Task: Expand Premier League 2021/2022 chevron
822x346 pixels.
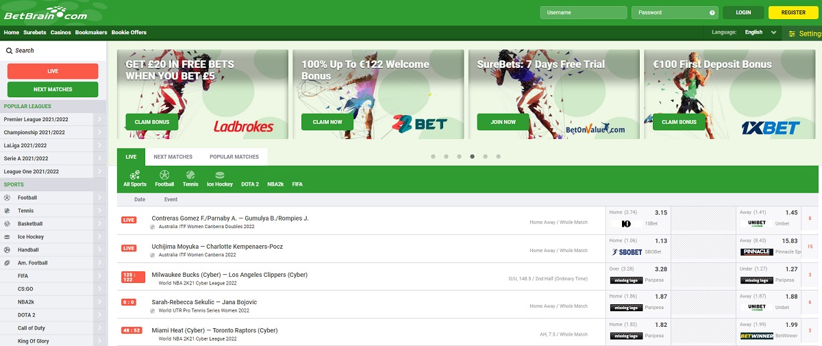Action: 99,119
